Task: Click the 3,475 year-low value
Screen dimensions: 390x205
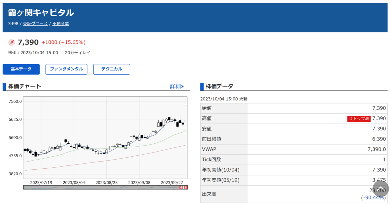Action: coord(379,180)
